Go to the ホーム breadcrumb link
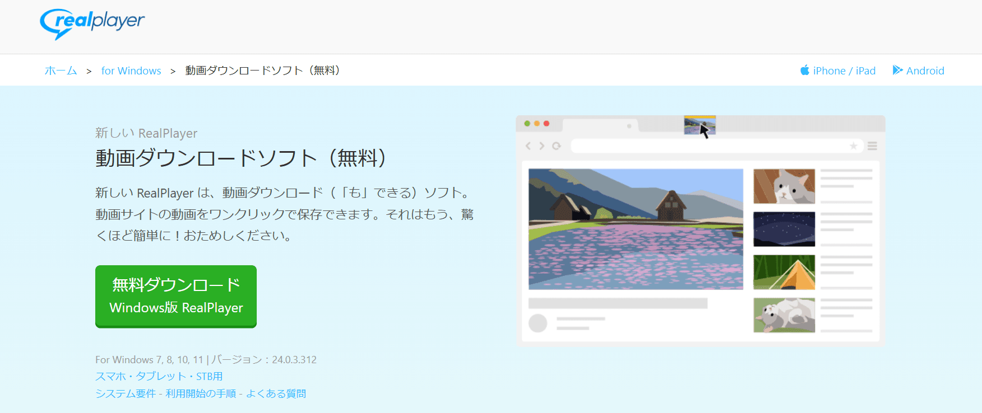982x413 pixels. [61, 71]
